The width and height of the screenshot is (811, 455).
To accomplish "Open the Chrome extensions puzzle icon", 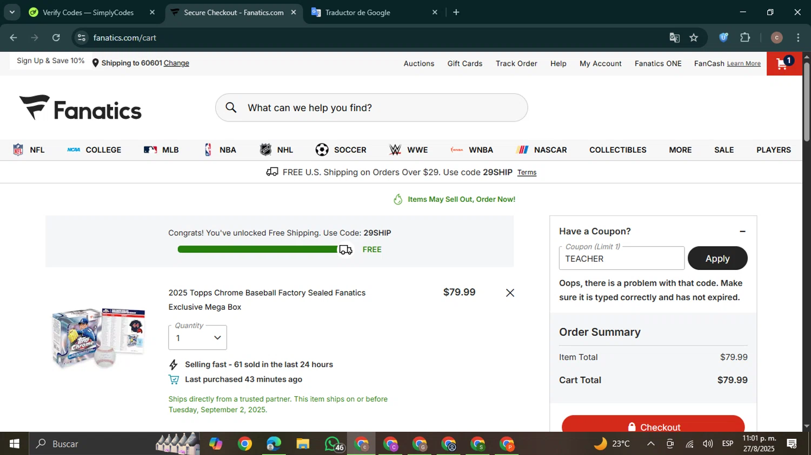I will [745, 37].
